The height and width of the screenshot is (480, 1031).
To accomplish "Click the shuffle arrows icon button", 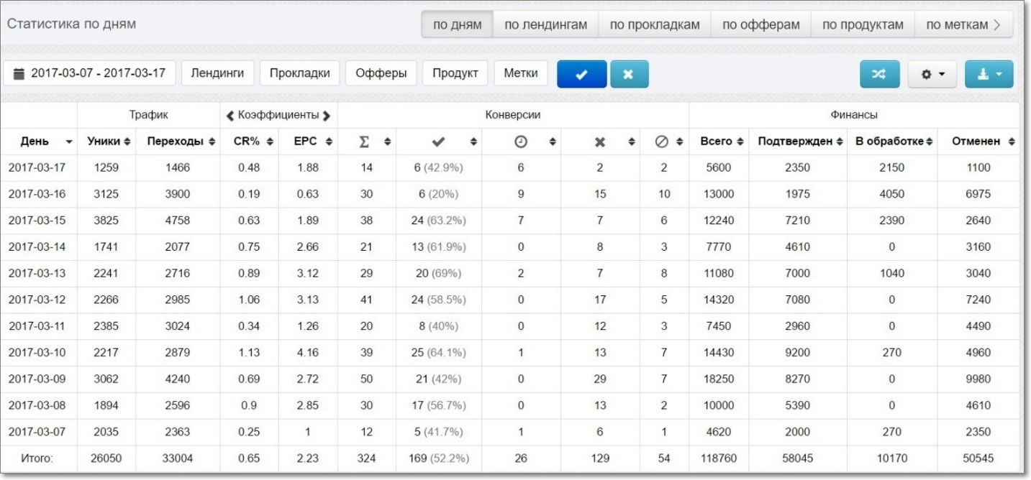I will pos(879,74).
